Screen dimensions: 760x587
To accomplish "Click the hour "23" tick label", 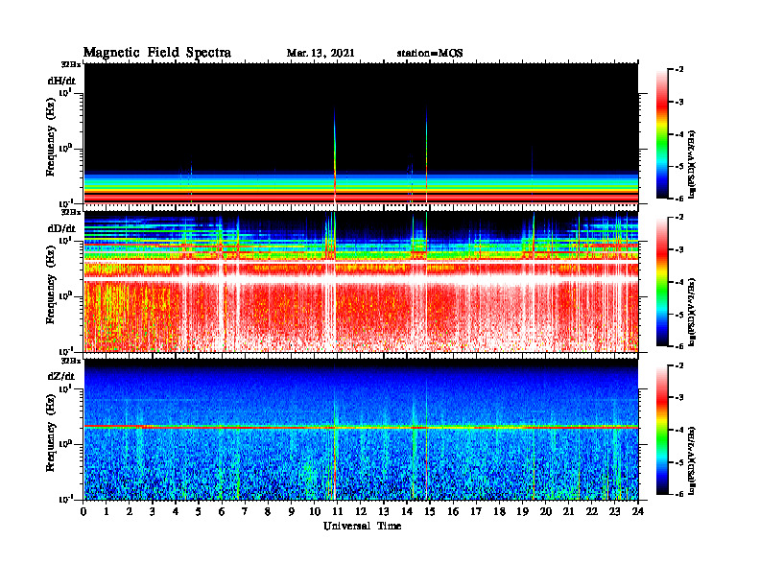I will pos(614,512).
